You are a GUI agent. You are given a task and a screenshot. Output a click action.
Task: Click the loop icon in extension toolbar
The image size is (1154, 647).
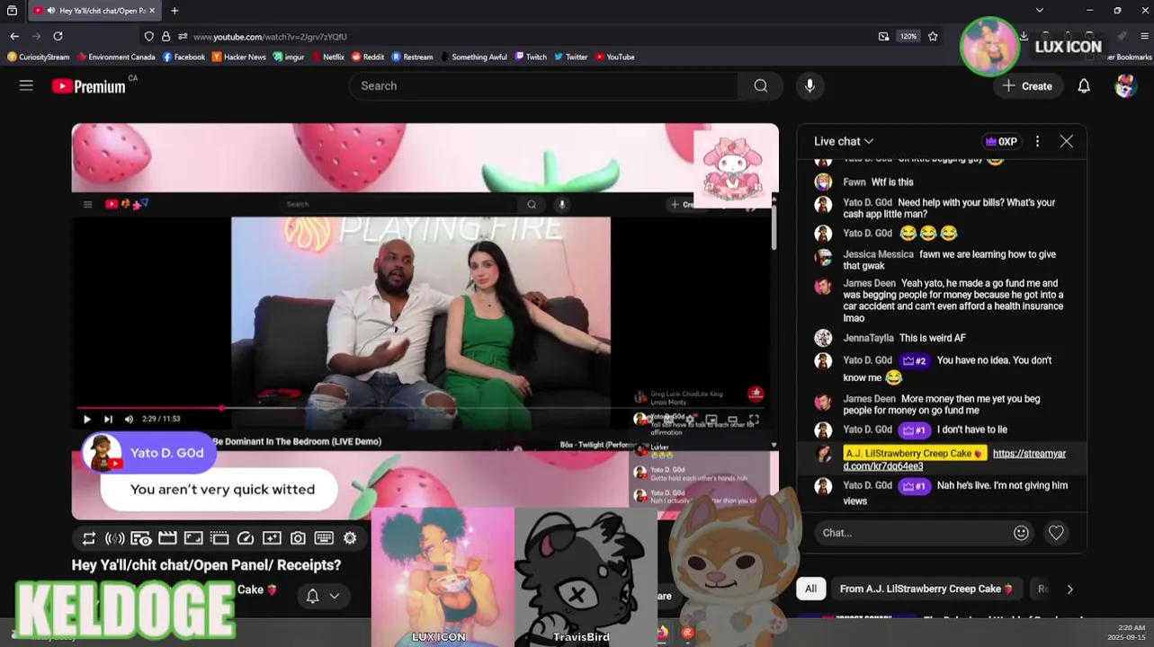point(88,538)
